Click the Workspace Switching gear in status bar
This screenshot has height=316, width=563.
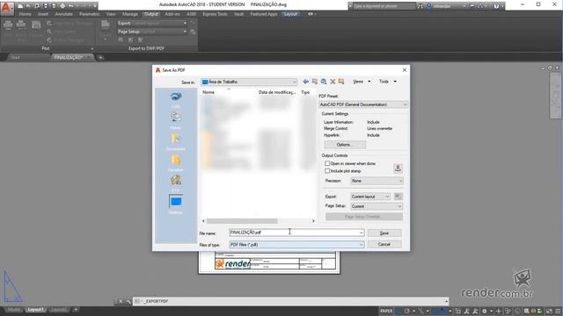[485, 311]
